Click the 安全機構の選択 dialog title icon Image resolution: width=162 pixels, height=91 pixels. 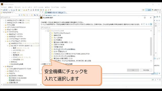click(x=41, y=17)
